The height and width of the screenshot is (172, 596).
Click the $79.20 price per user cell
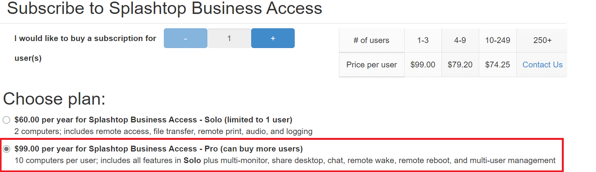point(460,65)
